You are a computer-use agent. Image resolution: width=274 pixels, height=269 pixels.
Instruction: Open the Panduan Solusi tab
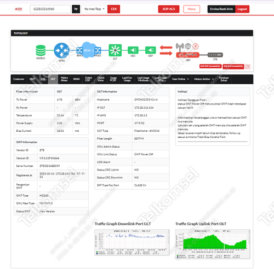[224, 79]
